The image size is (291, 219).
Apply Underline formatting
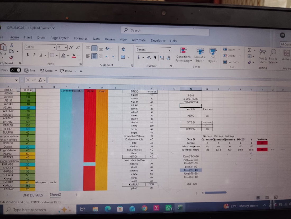pos(40,55)
